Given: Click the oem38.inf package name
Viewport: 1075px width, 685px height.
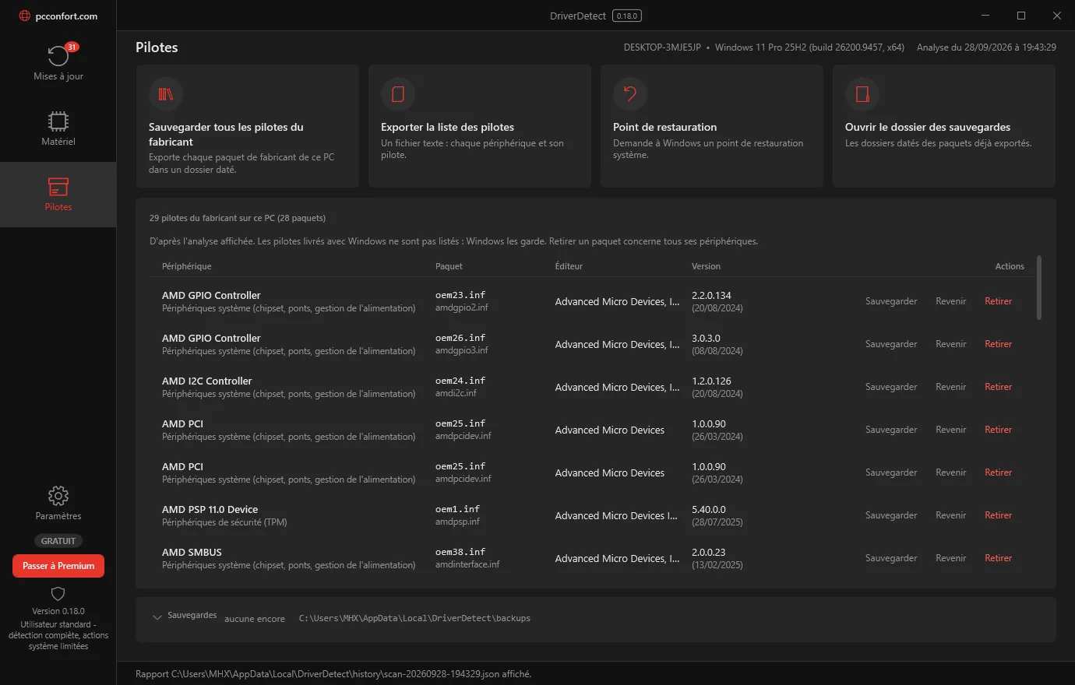Looking at the screenshot, I should coord(460,552).
